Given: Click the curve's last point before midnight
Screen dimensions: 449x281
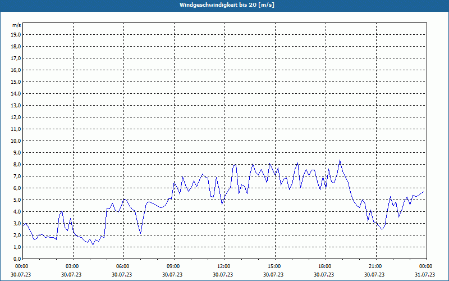Looking at the screenshot, I should pyautogui.click(x=424, y=192).
